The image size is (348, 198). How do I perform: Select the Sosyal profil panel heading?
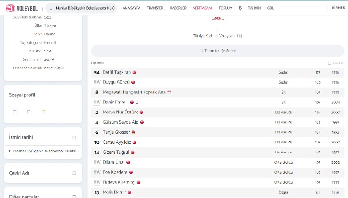pos(22,95)
